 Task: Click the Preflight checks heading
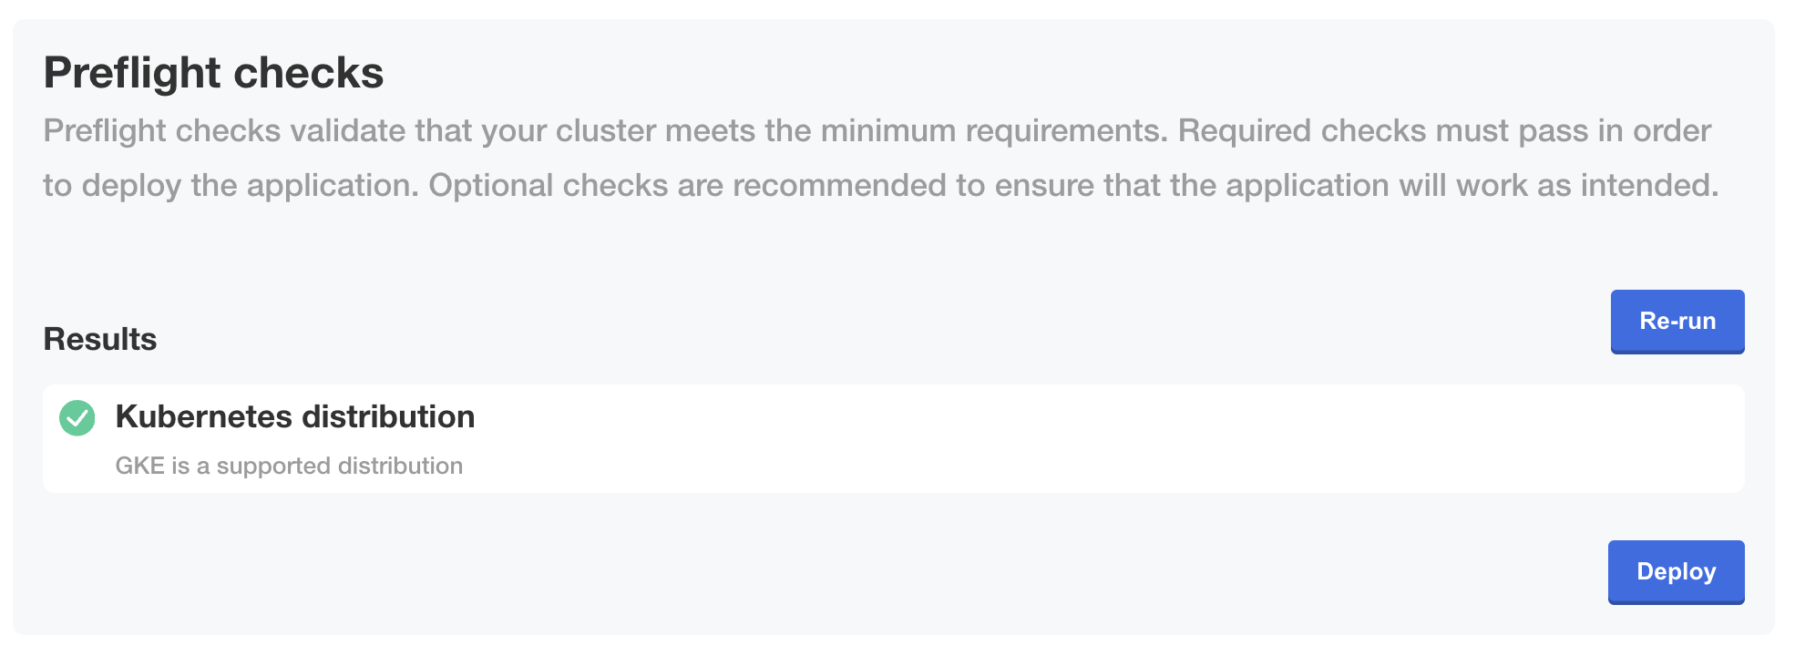pos(213,72)
